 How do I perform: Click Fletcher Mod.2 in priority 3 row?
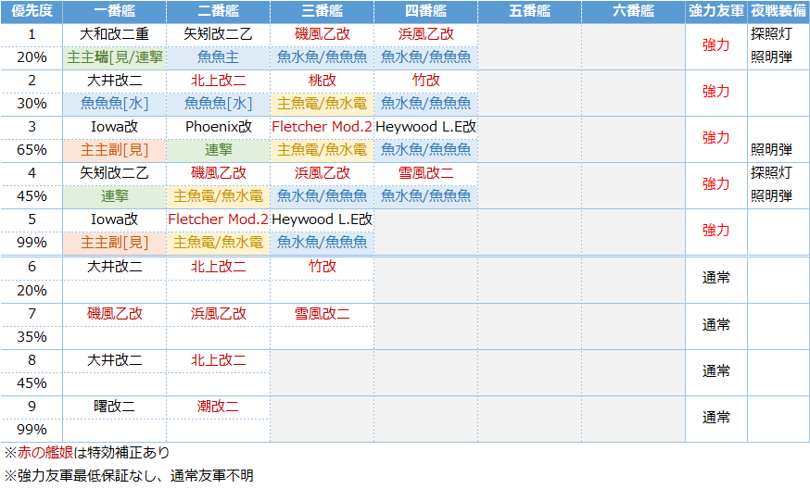(322, 127)
